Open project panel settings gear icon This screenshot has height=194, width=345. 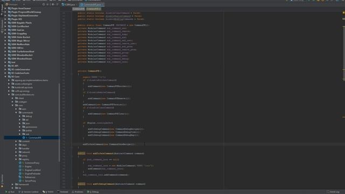click(53, 4)
